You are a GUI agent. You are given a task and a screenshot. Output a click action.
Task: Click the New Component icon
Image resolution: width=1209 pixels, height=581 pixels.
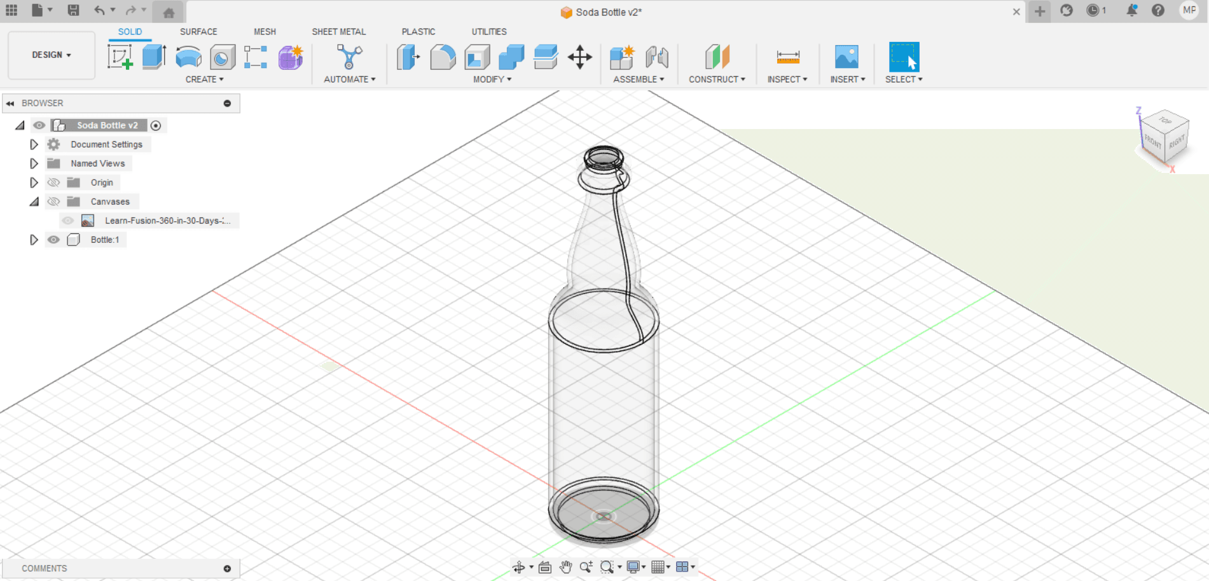coord(622,57)
